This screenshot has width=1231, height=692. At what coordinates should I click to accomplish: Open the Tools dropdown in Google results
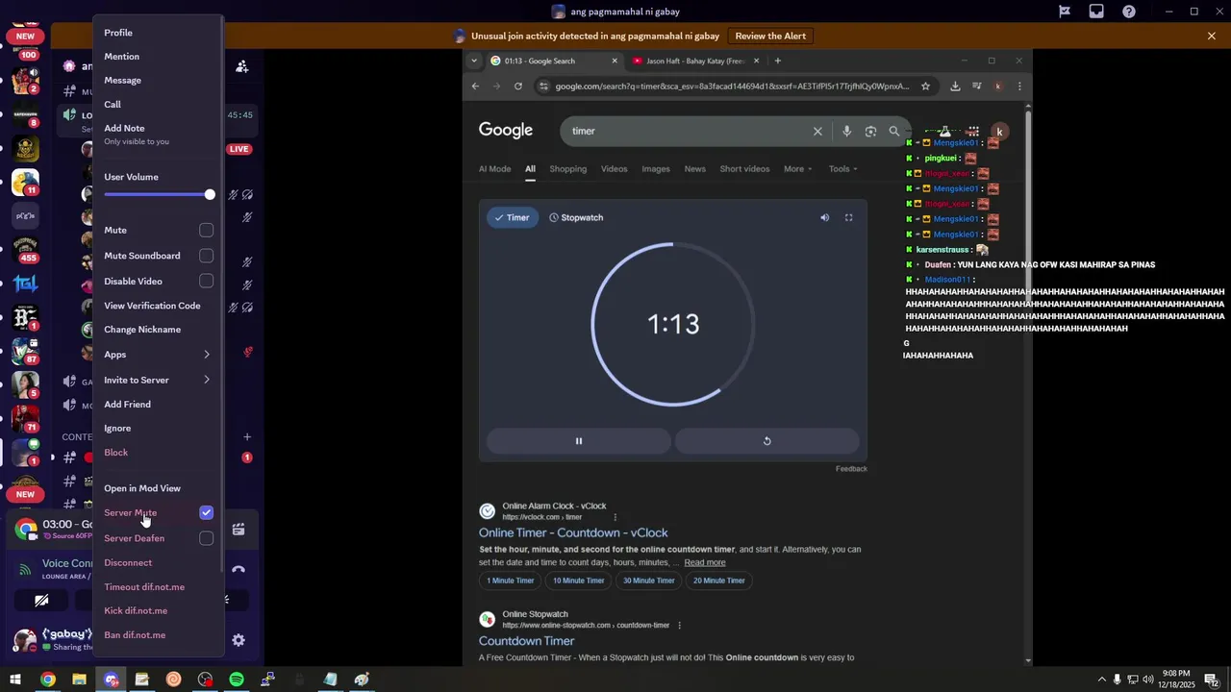[x=843, y=169]
